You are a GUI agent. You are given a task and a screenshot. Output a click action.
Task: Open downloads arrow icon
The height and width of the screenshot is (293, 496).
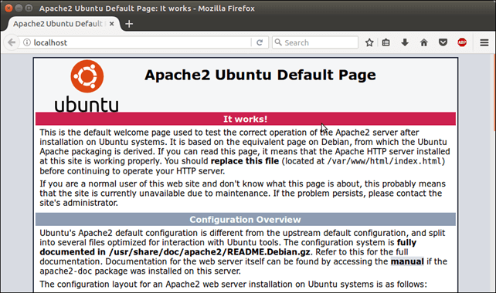405,42
